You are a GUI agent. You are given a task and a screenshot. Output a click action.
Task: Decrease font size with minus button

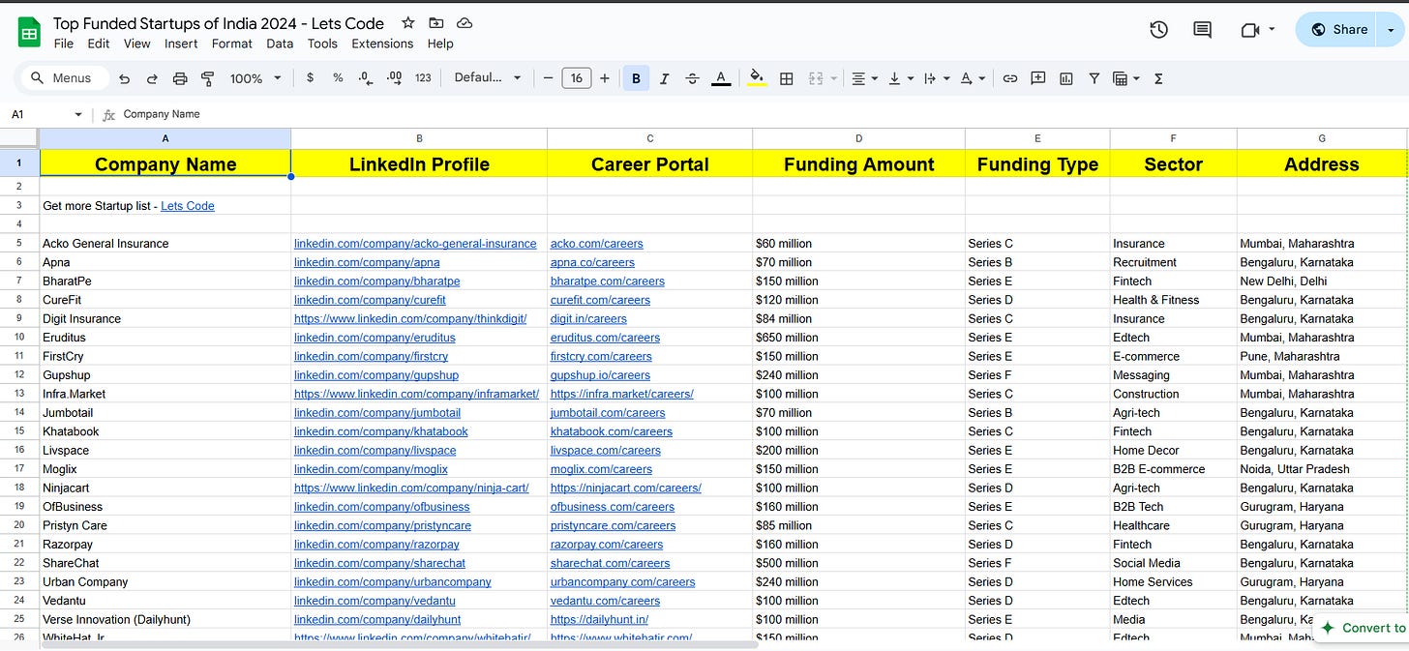548,78
